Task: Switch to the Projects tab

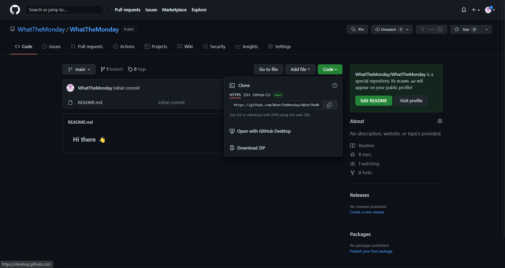Action: [x=156, y=47]
